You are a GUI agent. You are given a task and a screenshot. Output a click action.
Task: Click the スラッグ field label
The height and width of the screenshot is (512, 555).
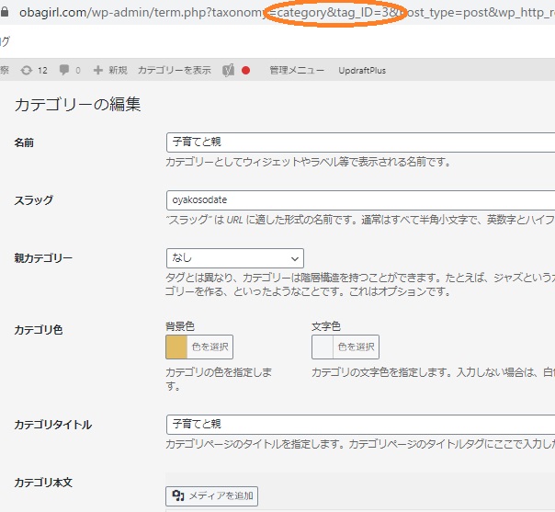coord(34,200)
